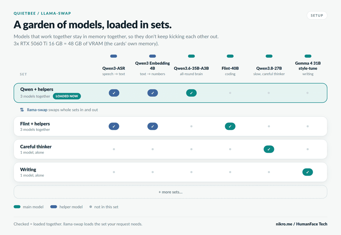
Task: Click the 'QUIETBEE / LLAMA-SWAP' breadcrumb
Action: click(42, 14)
